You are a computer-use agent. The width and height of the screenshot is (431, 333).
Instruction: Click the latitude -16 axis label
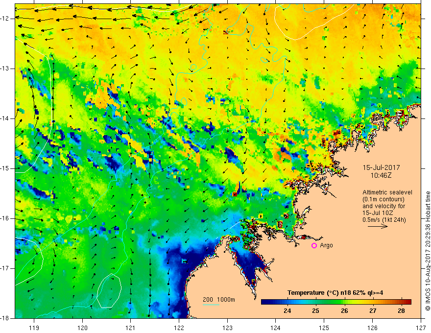5,218
